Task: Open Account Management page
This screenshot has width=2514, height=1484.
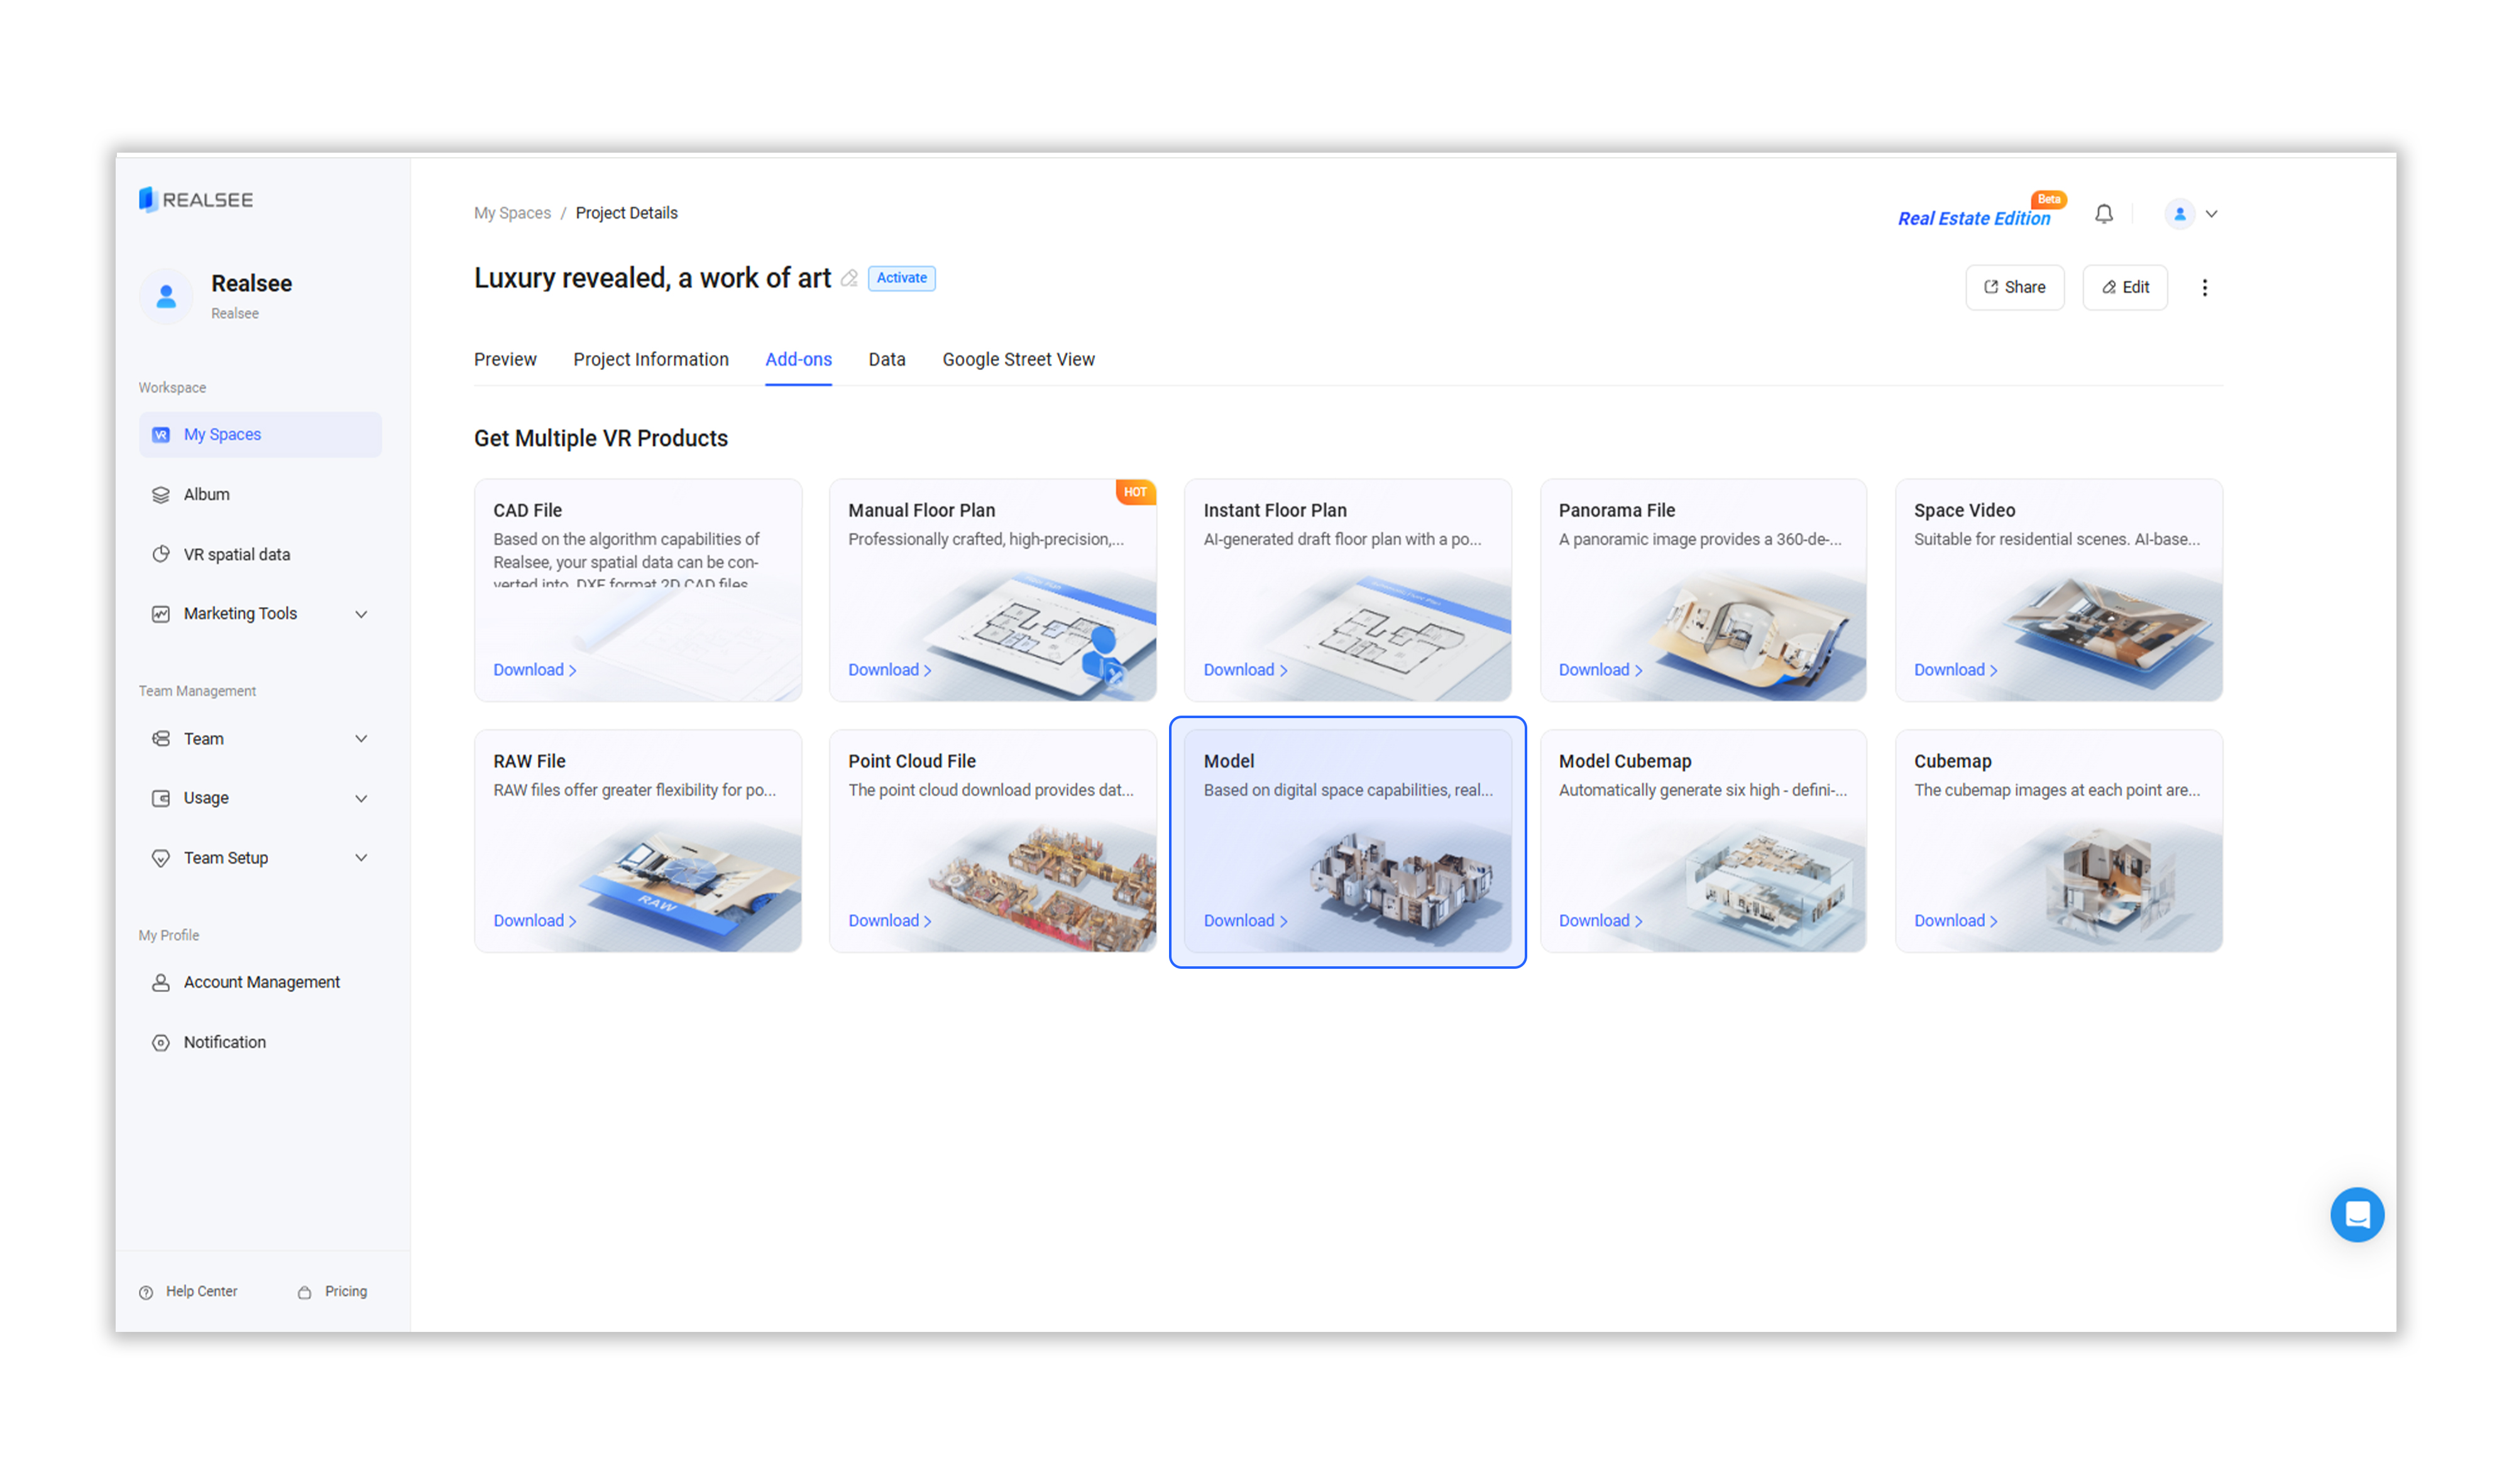Action: [x=261, y=982]
